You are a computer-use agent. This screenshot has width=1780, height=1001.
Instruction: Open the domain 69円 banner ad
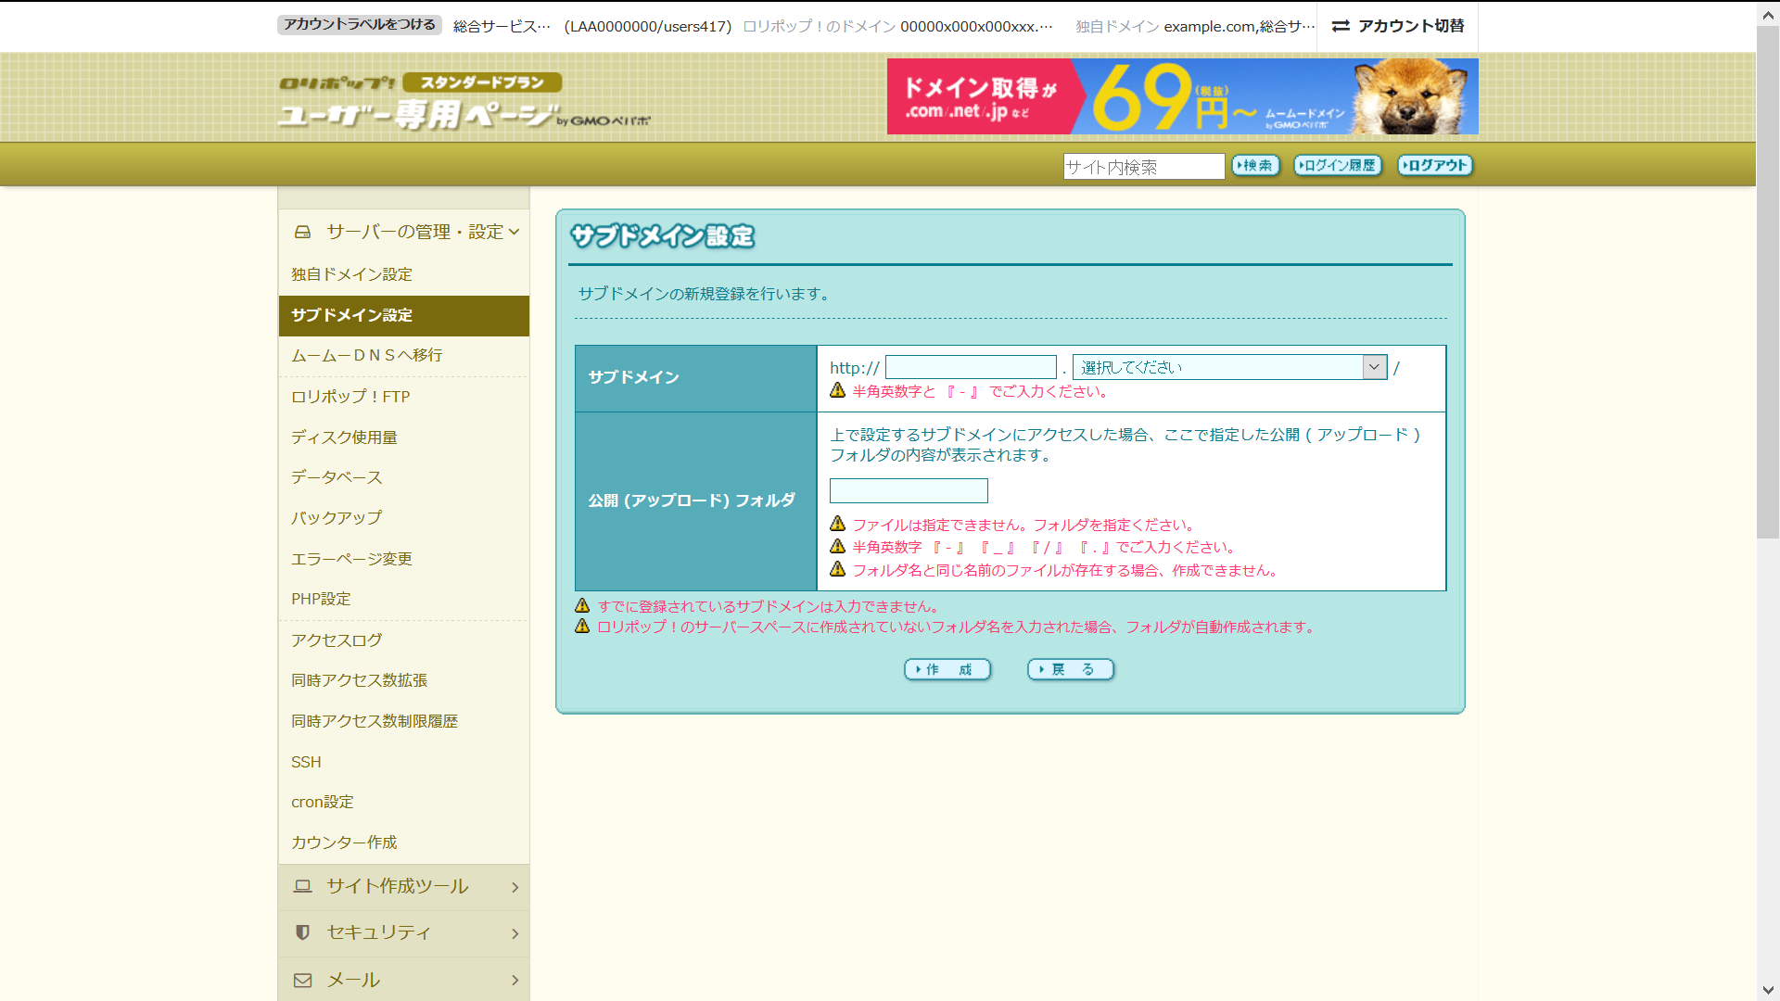(x=1182, y=96)
